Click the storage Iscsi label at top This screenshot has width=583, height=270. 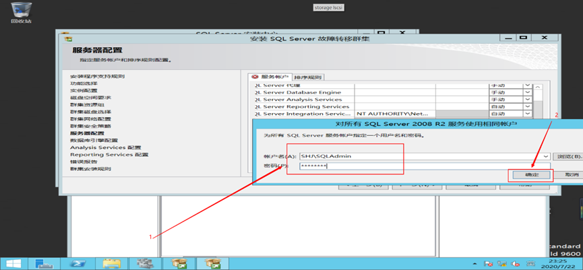tap(329, 7)
